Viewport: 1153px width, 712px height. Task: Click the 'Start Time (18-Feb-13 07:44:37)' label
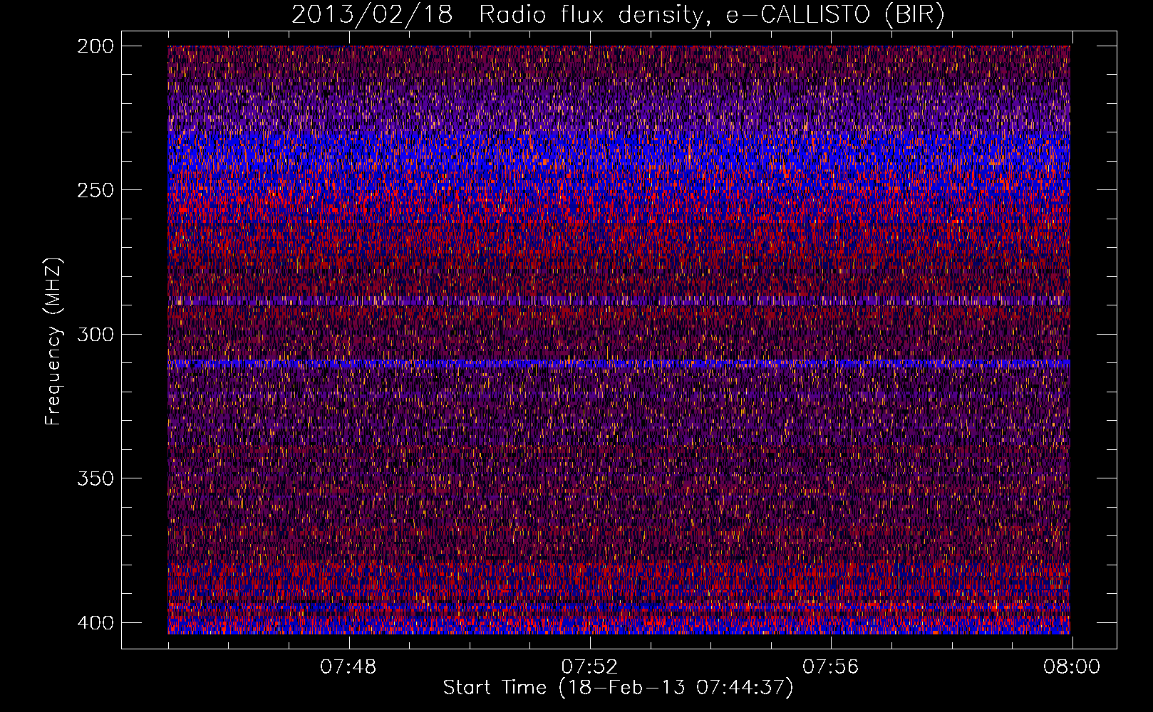coord(618,688)
